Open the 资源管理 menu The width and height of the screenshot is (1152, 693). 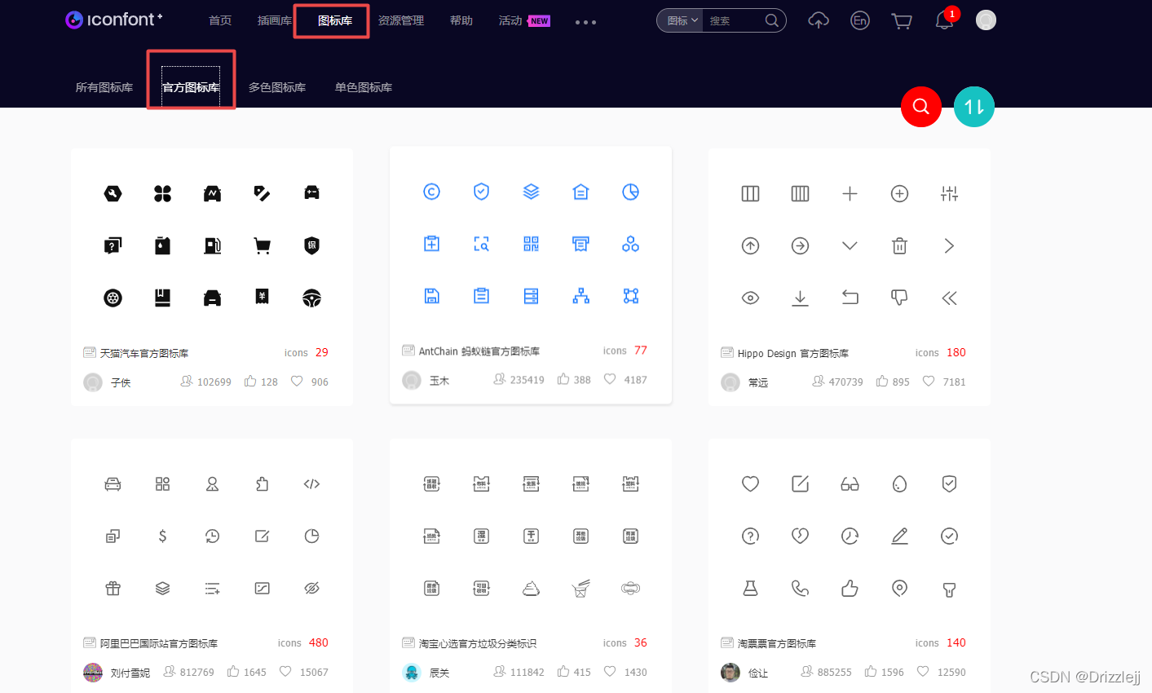(401, 20)
